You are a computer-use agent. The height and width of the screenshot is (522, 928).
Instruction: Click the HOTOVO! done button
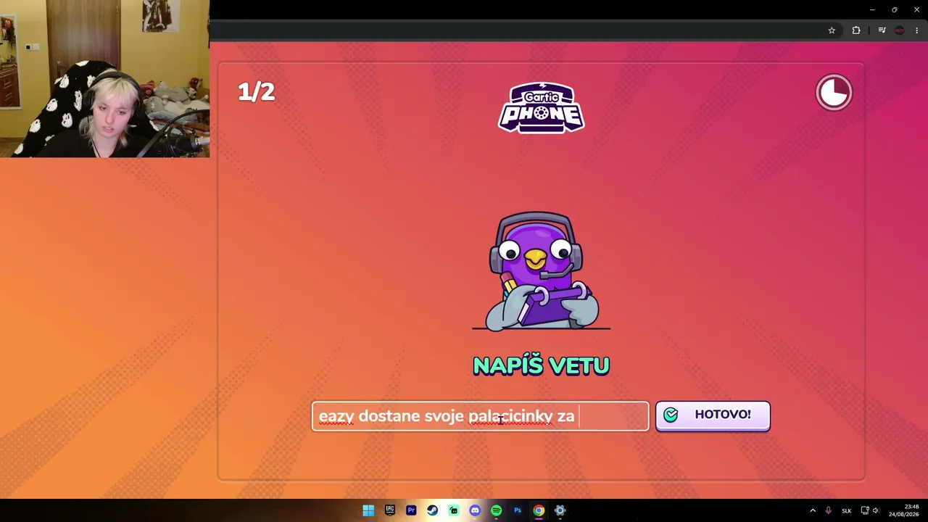713,415
